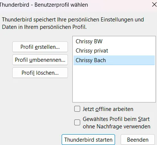Click Beenden to exit
This screenshot has width=157, height=145.
click(x=138, y=140)
